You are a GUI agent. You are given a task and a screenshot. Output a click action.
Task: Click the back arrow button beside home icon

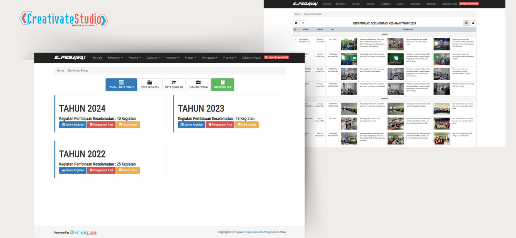click(x=303, y=23)
